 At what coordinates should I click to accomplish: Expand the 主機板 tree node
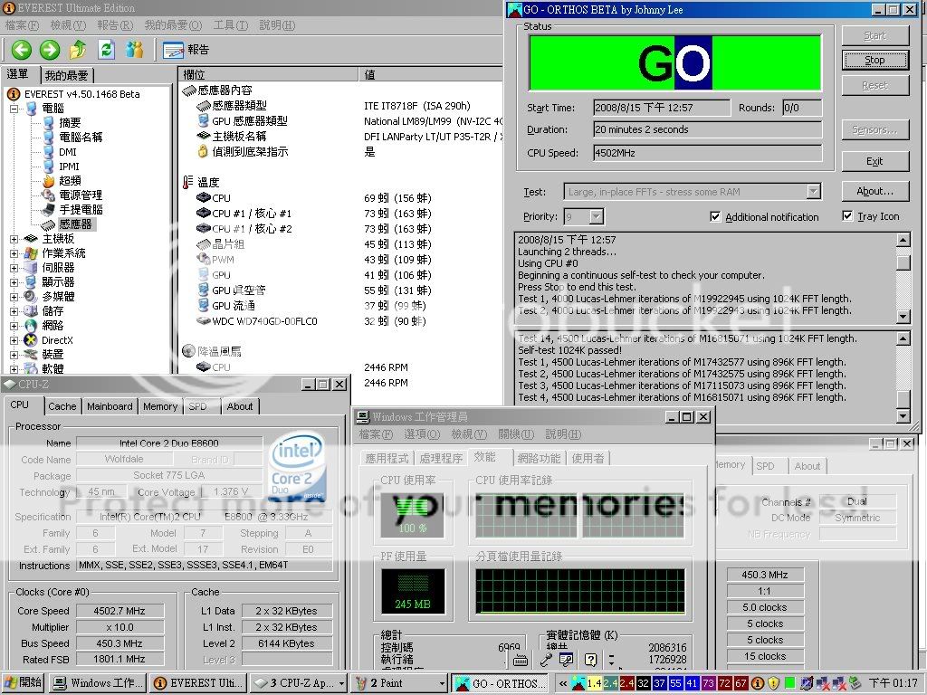15,239
